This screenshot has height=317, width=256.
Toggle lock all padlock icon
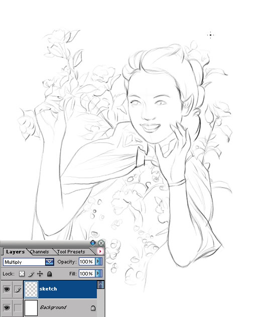pos(50,274)
